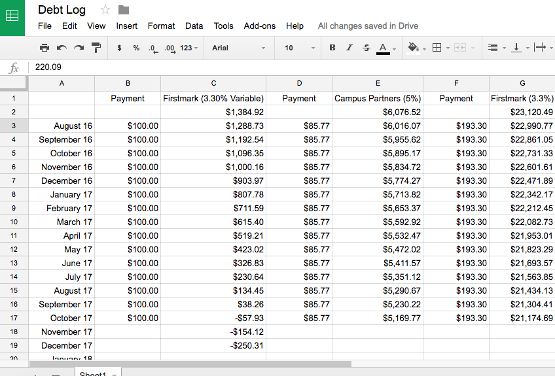Open the Insert menu
This screenshot has height=376, width=555.
(x=127, y=26)
